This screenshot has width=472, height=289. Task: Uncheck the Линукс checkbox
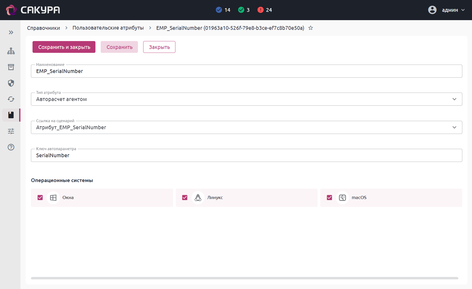pos(185,198)
